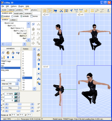The width and height of the screenshot is (112, 121).
Task: Select the long_jump animation
Action: 5,70
